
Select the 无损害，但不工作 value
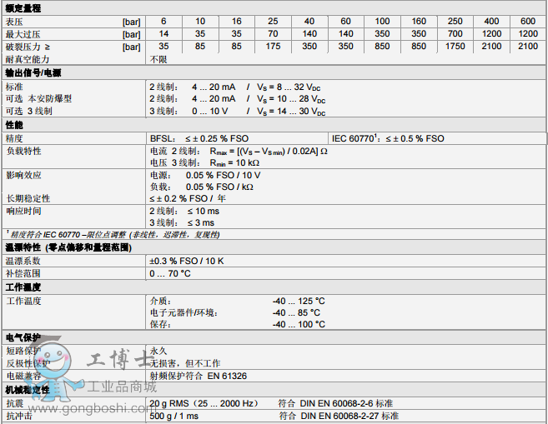(185, 364)
